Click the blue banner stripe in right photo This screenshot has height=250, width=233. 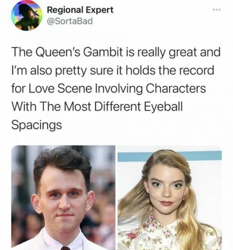pos(170,156)
